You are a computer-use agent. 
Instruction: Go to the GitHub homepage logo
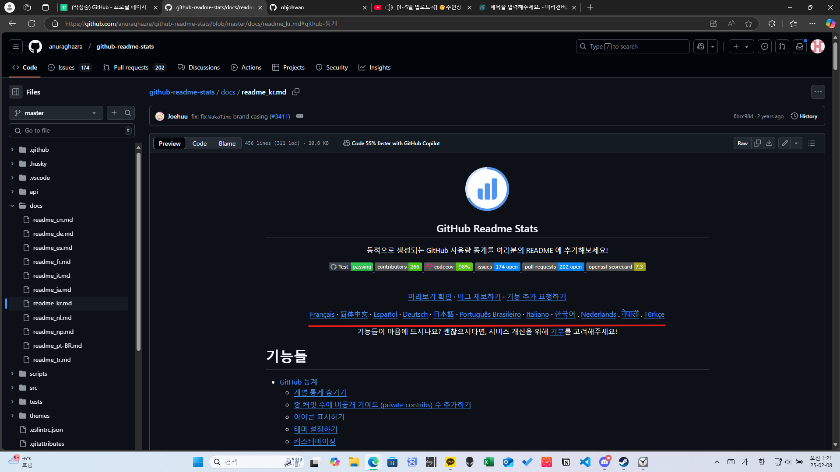pos(35,46)
